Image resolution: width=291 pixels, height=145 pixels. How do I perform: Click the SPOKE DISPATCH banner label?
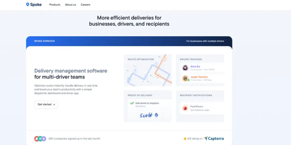pyautogui.click(x=44, y=41)
